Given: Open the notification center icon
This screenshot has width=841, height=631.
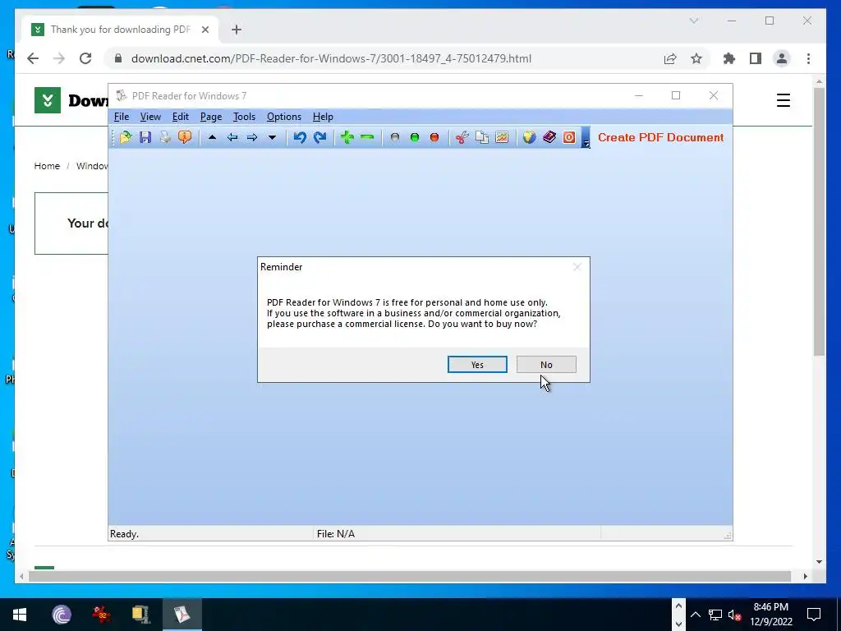Looking at the screenshot, I should (x=814, y=615).
